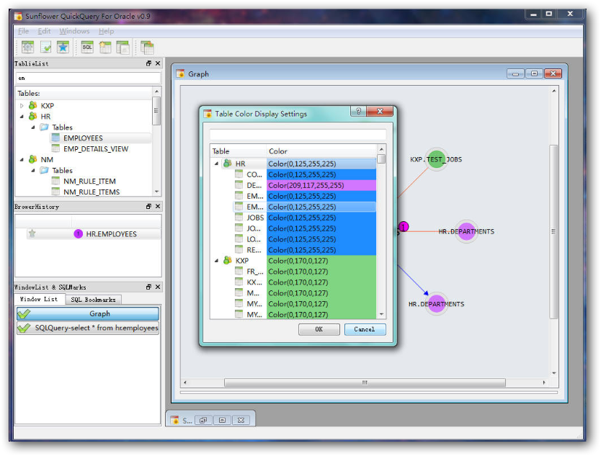The image size is (601, 456).
Task: Click the KXP user icon in color settings
Action: [228, 260]
